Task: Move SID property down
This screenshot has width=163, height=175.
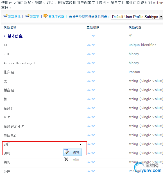Action: tap(93, 54)
